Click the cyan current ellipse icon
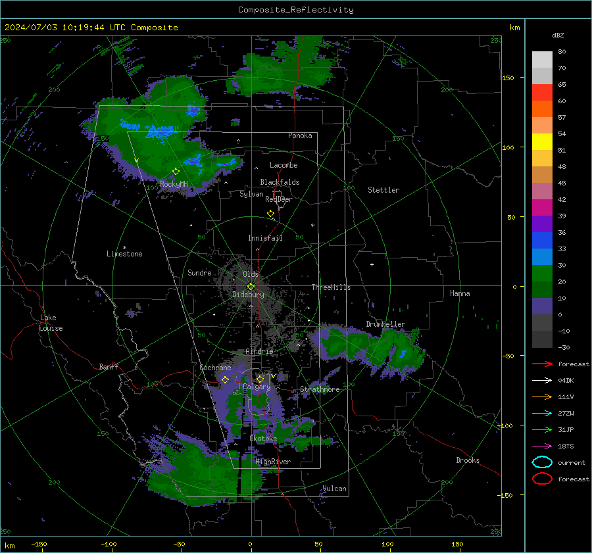This screenshot has width=592, height=553. pyautogui.click(x=542, y=462)
